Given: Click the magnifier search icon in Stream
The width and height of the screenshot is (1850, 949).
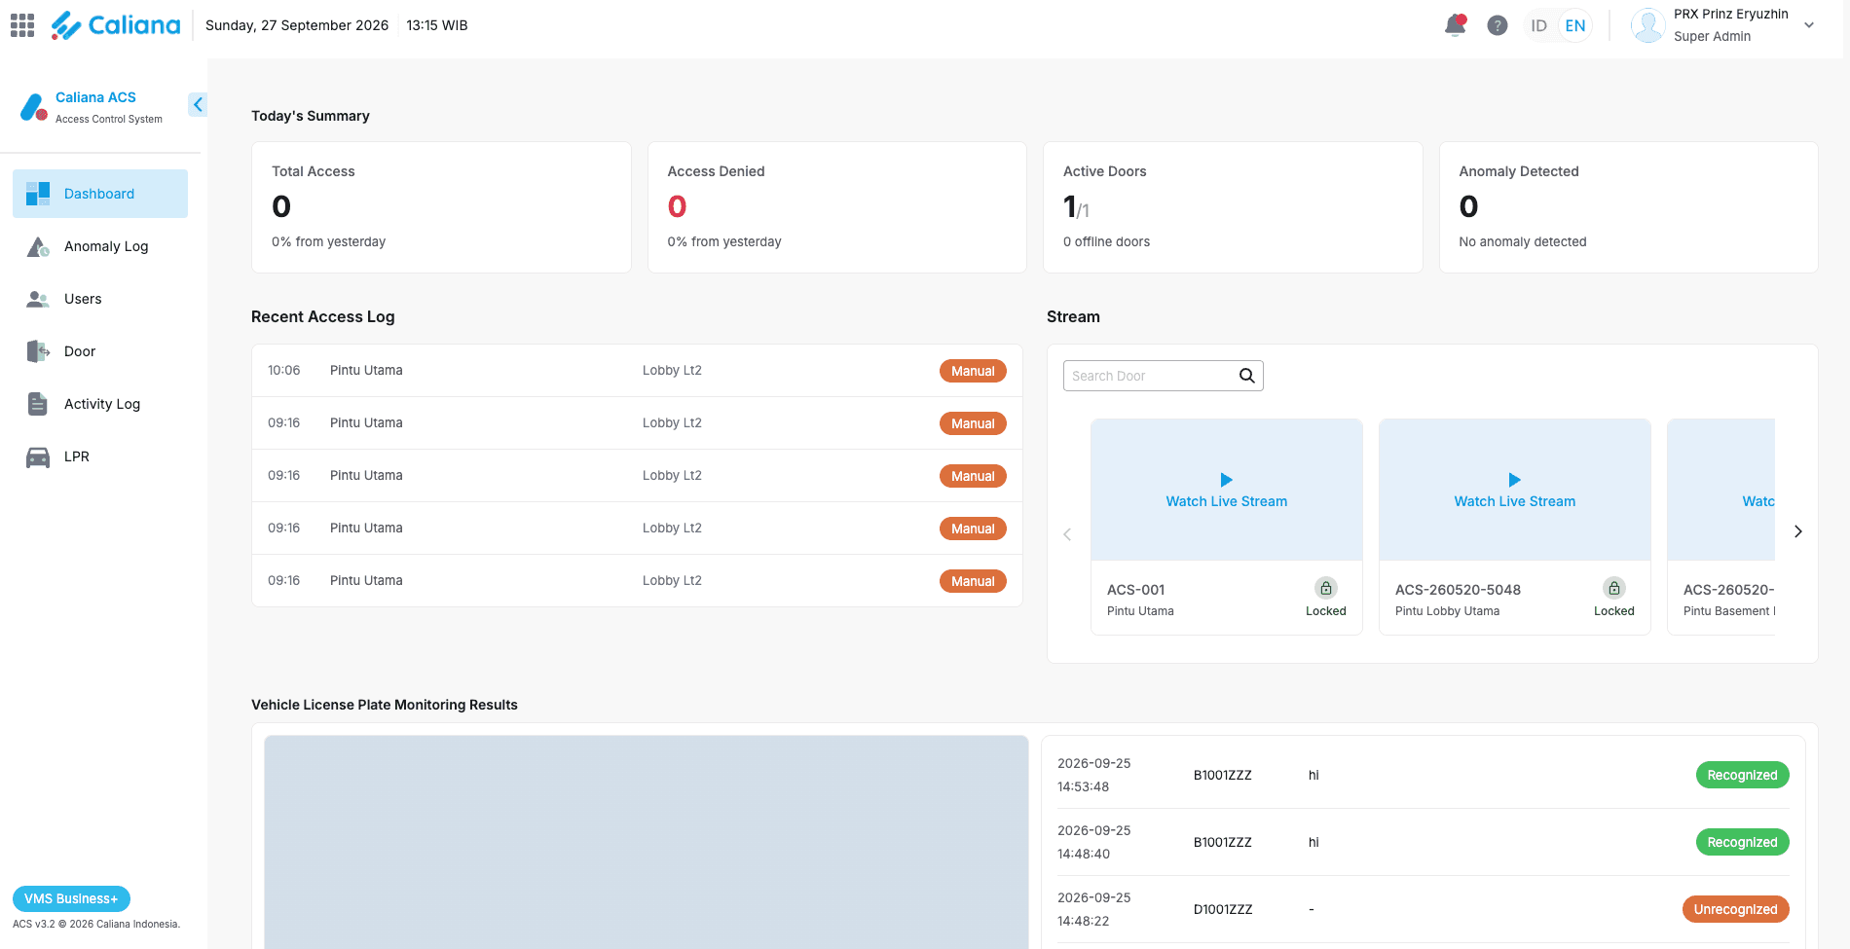Looking at the screenshot, I should point(1246,376).
